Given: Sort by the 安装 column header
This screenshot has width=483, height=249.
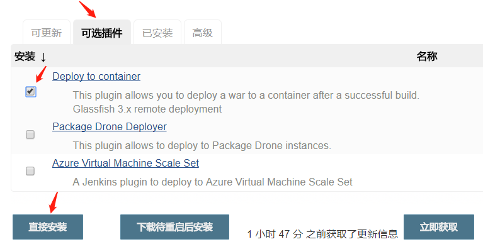Looking at the screenshot, I should tap(25, 57).
